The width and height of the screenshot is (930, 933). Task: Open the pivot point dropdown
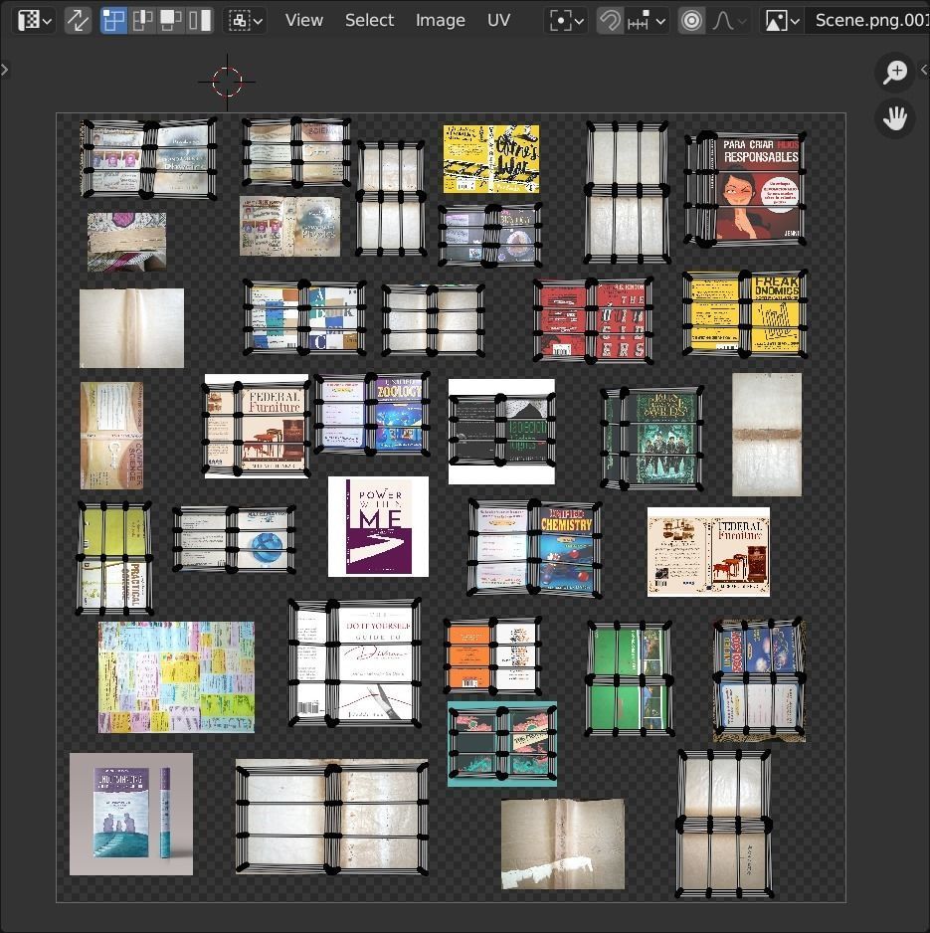pos(566,22)
